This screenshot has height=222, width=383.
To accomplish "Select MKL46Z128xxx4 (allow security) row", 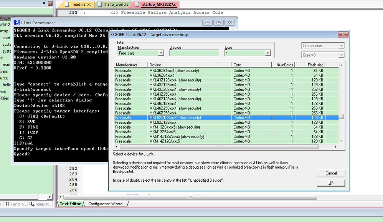I will click(x=226, y=99).
